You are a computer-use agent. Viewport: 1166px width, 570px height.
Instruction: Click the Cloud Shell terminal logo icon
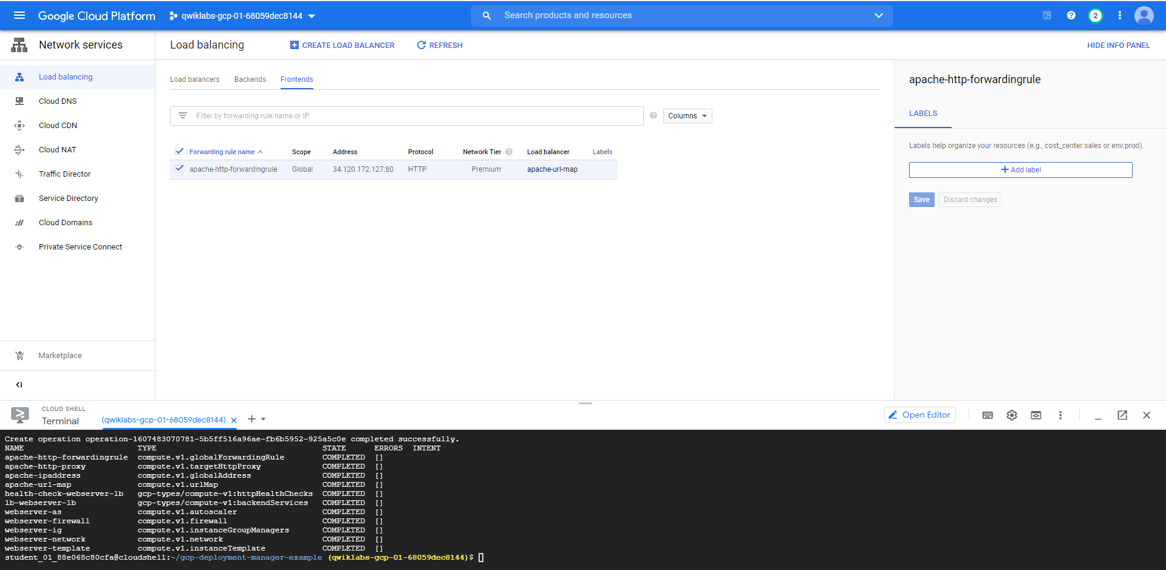[20, 415]
